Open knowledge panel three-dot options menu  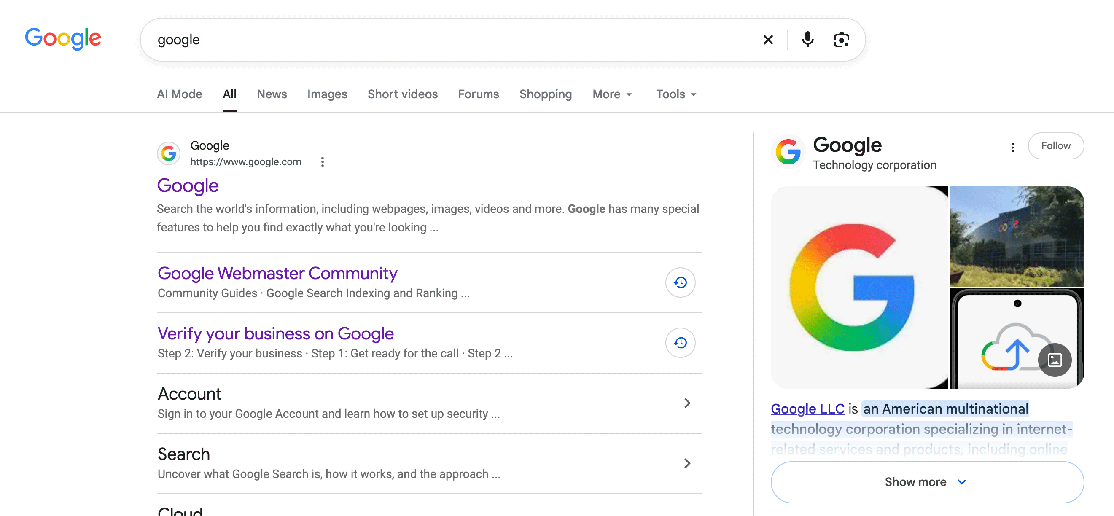[x=1012, y=147]
